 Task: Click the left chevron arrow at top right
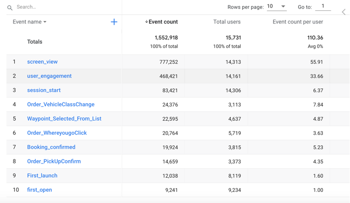coord(344,12)
